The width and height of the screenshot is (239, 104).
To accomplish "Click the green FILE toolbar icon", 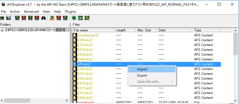I will tap(17, 18).
